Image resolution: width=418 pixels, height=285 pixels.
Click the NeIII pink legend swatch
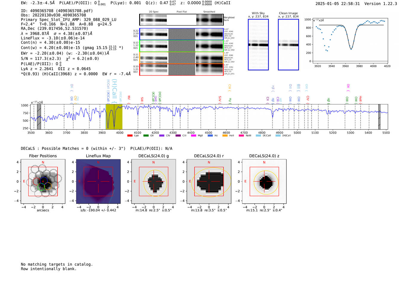click(241, 135)
